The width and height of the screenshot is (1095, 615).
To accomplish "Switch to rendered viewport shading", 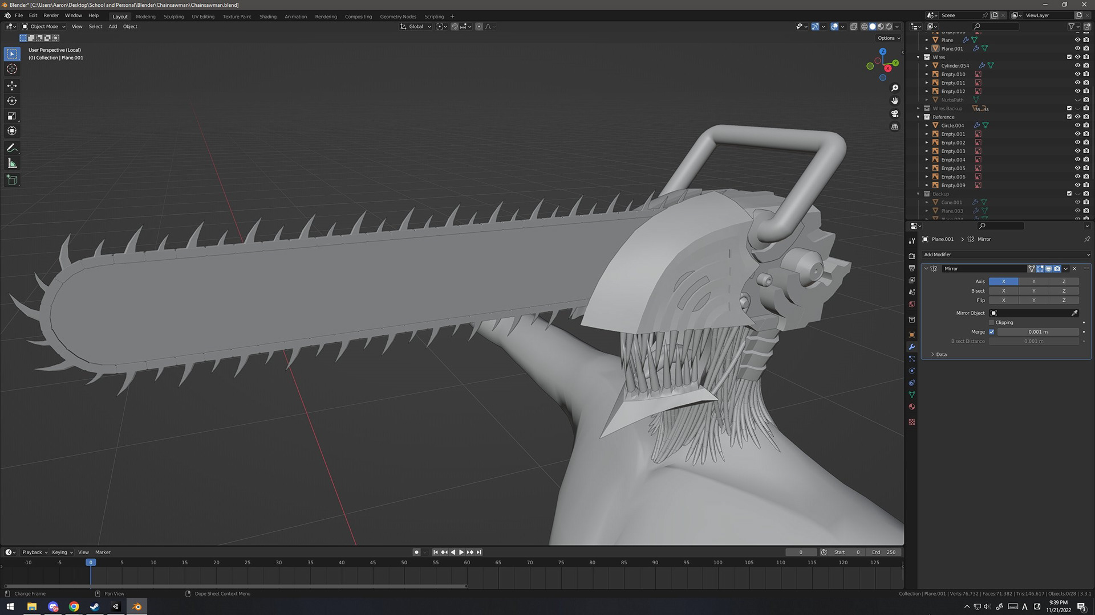I will [889, 27].
